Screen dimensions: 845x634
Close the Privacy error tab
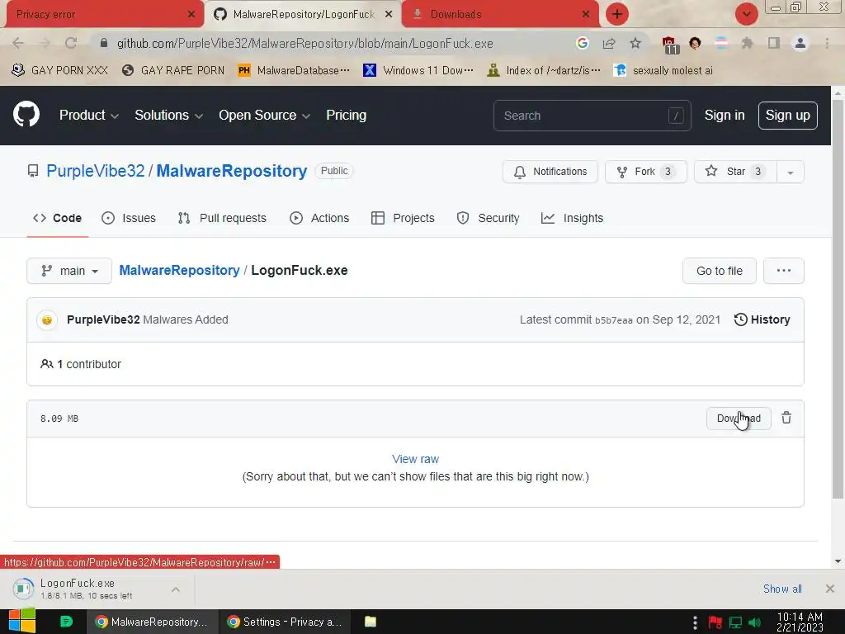tap(191, 14)
